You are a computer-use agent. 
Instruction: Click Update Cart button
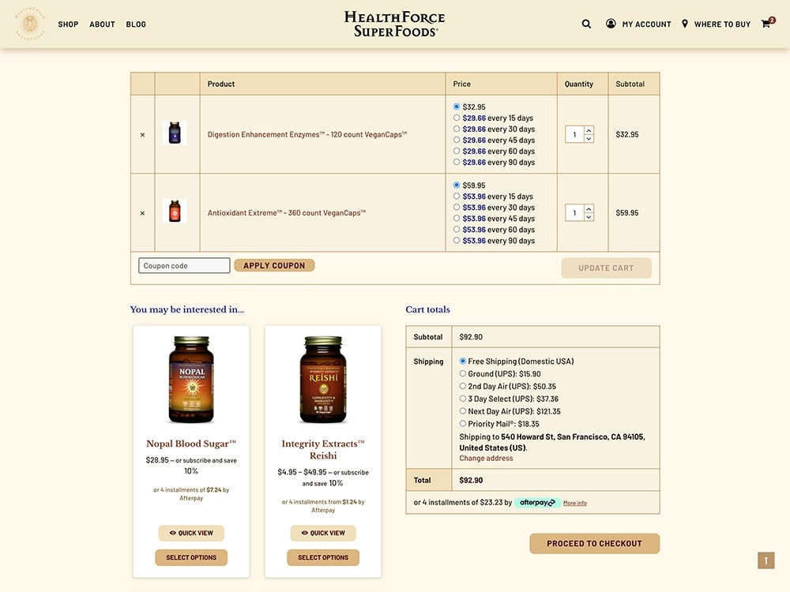coord(606,268)
